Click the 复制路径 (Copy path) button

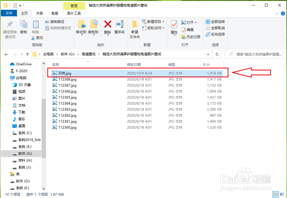(57, 21)
